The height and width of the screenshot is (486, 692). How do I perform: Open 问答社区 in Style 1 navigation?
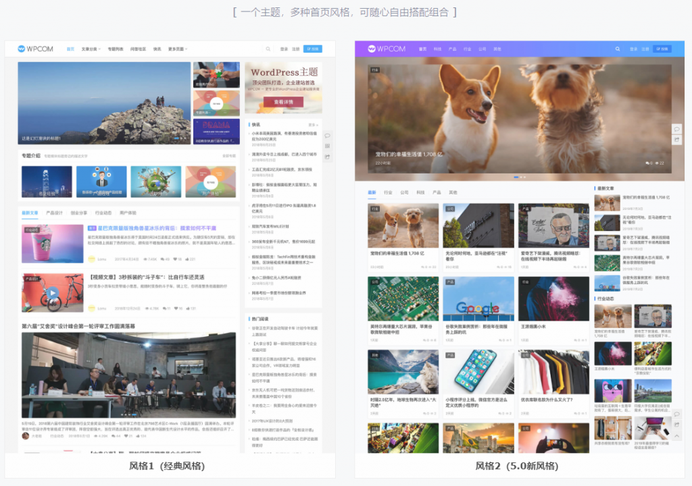[138, 49]
